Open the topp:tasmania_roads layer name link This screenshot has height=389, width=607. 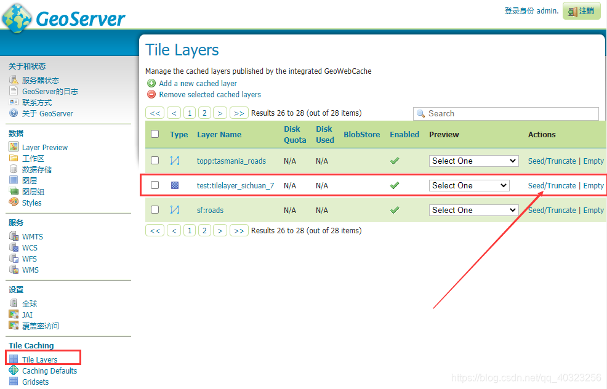pos(231,161)
